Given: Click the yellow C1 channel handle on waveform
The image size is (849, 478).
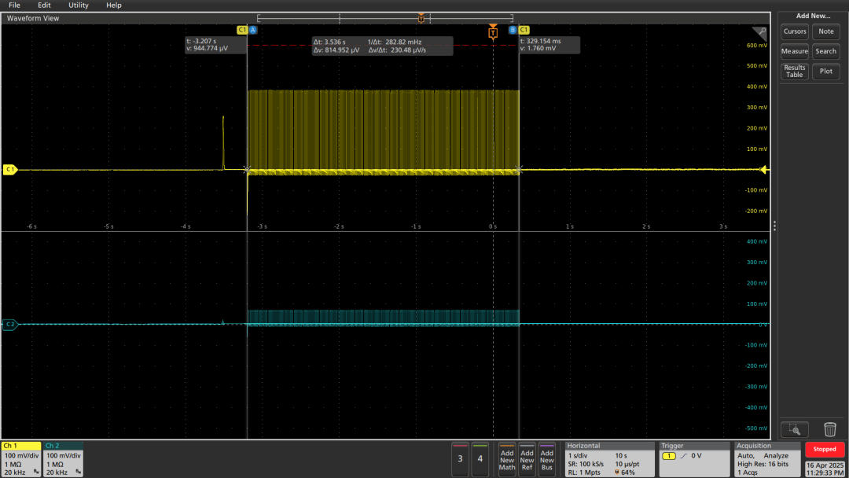Looking at the screenshot, I should 10,169.
